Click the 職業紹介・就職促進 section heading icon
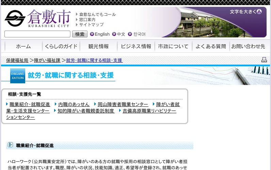Image resolution: width=271 pixels, height=170 pixels. [x=11, y=145]
